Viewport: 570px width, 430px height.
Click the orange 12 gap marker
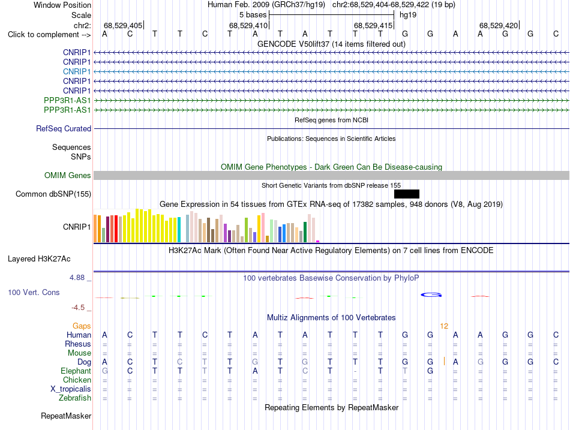tap(444, 326)
